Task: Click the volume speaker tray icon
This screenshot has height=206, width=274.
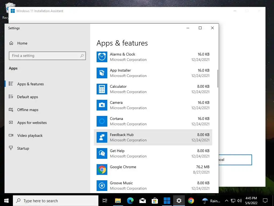Action: pyautogui.click(x=239, y=201)
